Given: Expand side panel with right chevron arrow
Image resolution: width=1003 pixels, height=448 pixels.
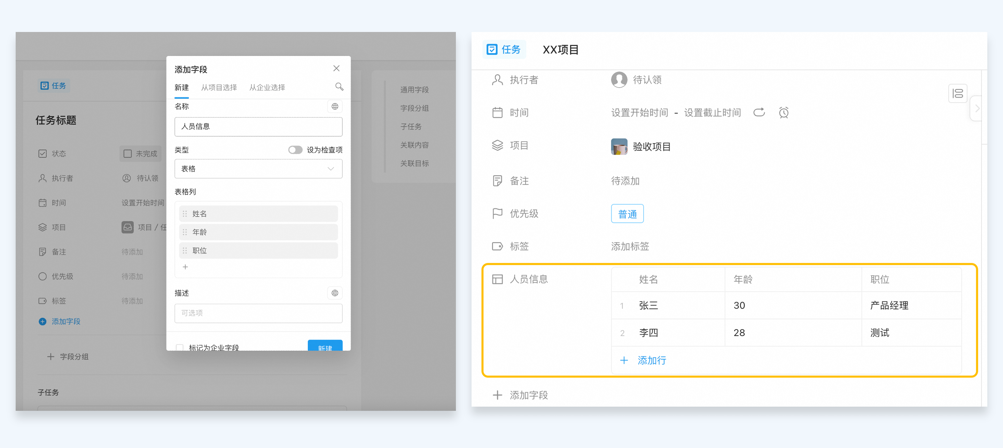Looking at the screenshot, I should coord(977,108).
